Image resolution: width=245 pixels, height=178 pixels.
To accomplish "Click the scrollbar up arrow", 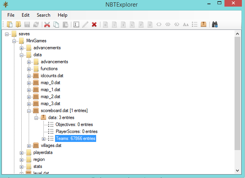I will pyautogui.click(x=238, y=34).
